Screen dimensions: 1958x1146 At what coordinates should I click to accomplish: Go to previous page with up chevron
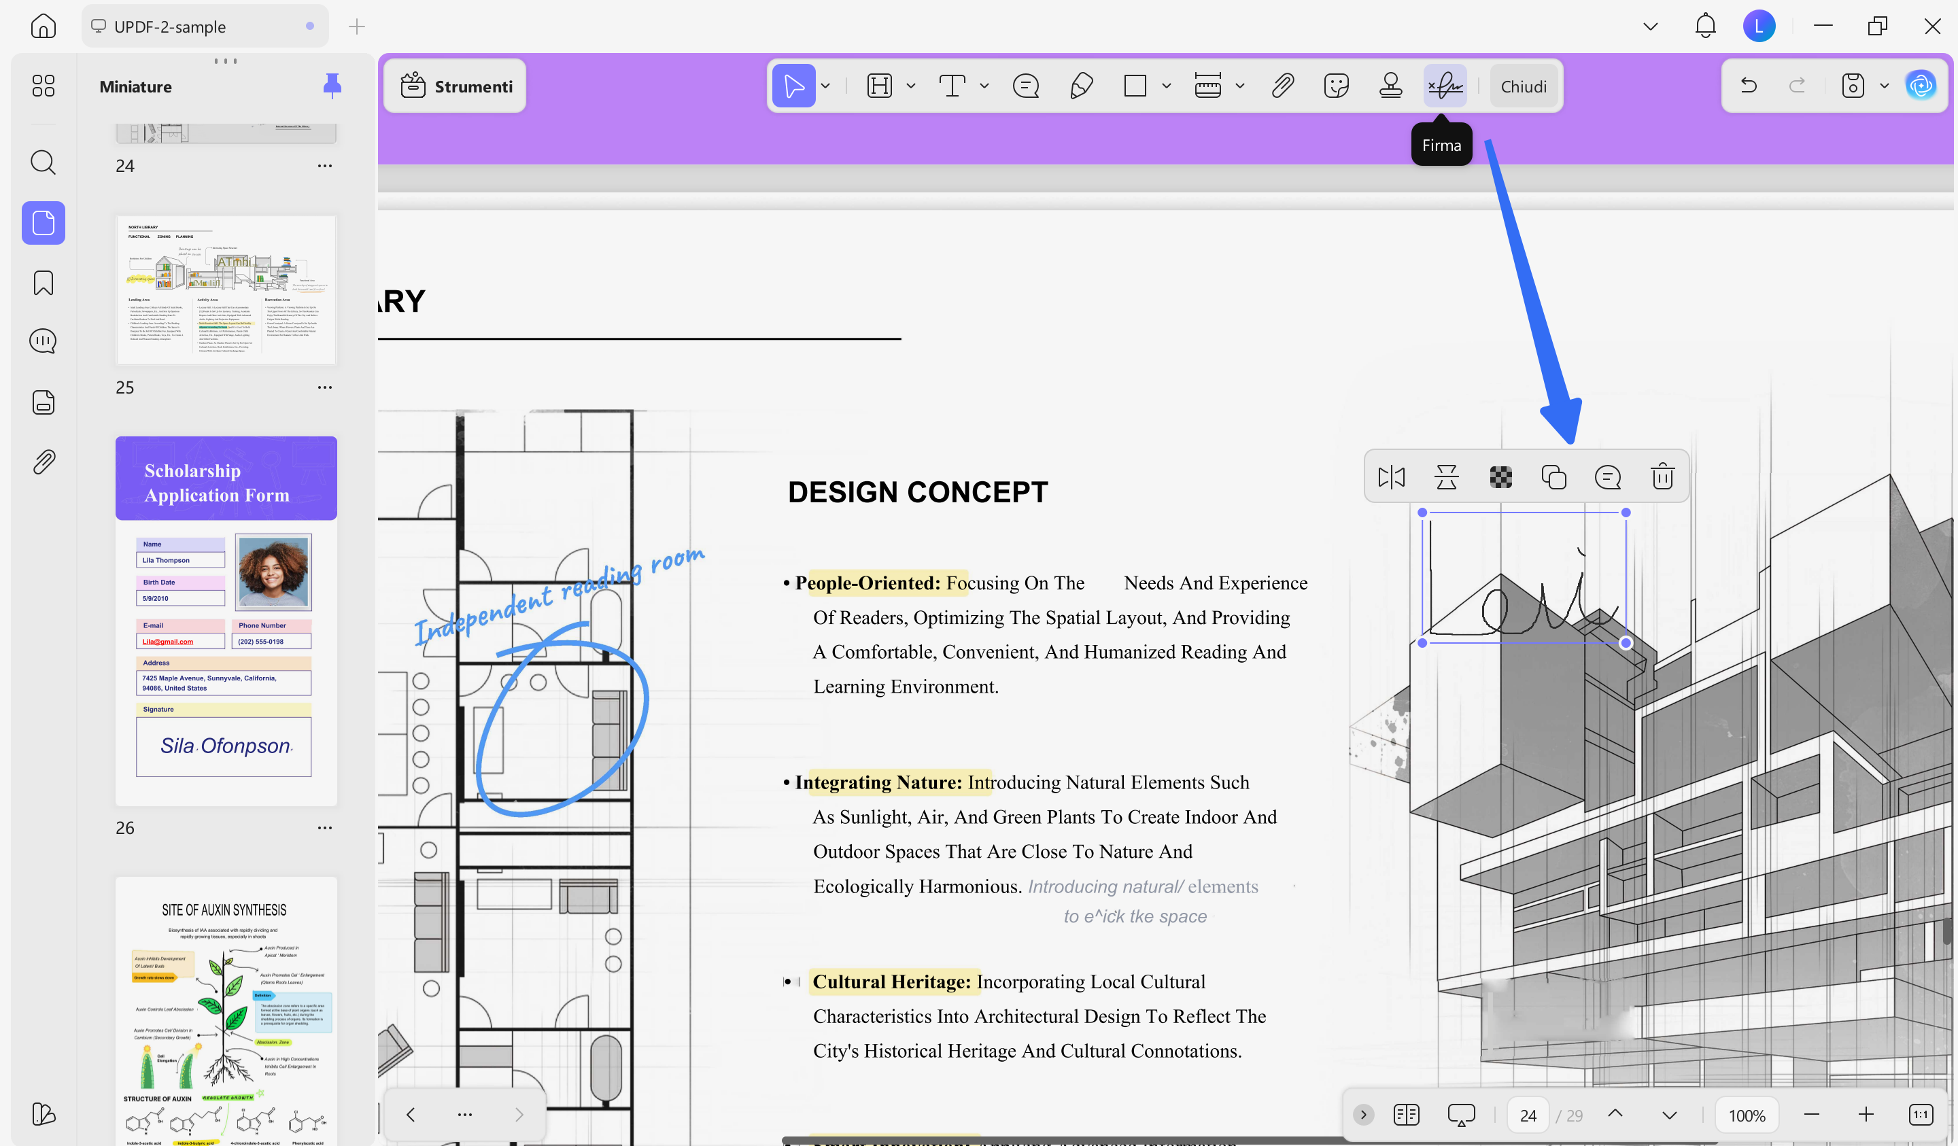tap(1615, 1114)
